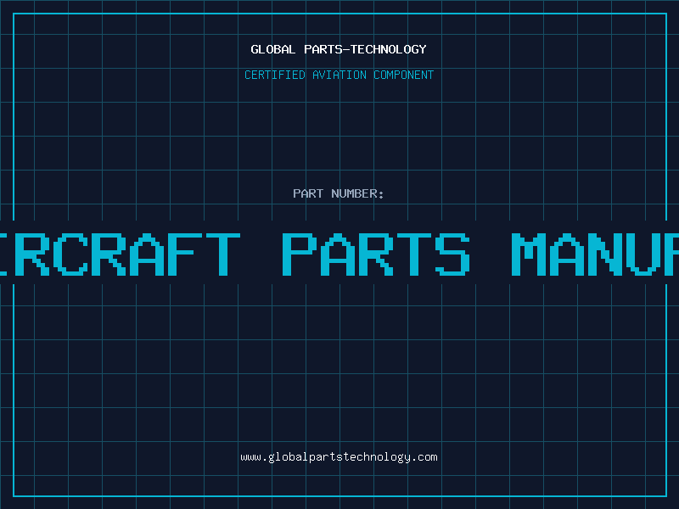Click the gray NUMBER: label
Screen dimensions: 679x509
(357, 193)
